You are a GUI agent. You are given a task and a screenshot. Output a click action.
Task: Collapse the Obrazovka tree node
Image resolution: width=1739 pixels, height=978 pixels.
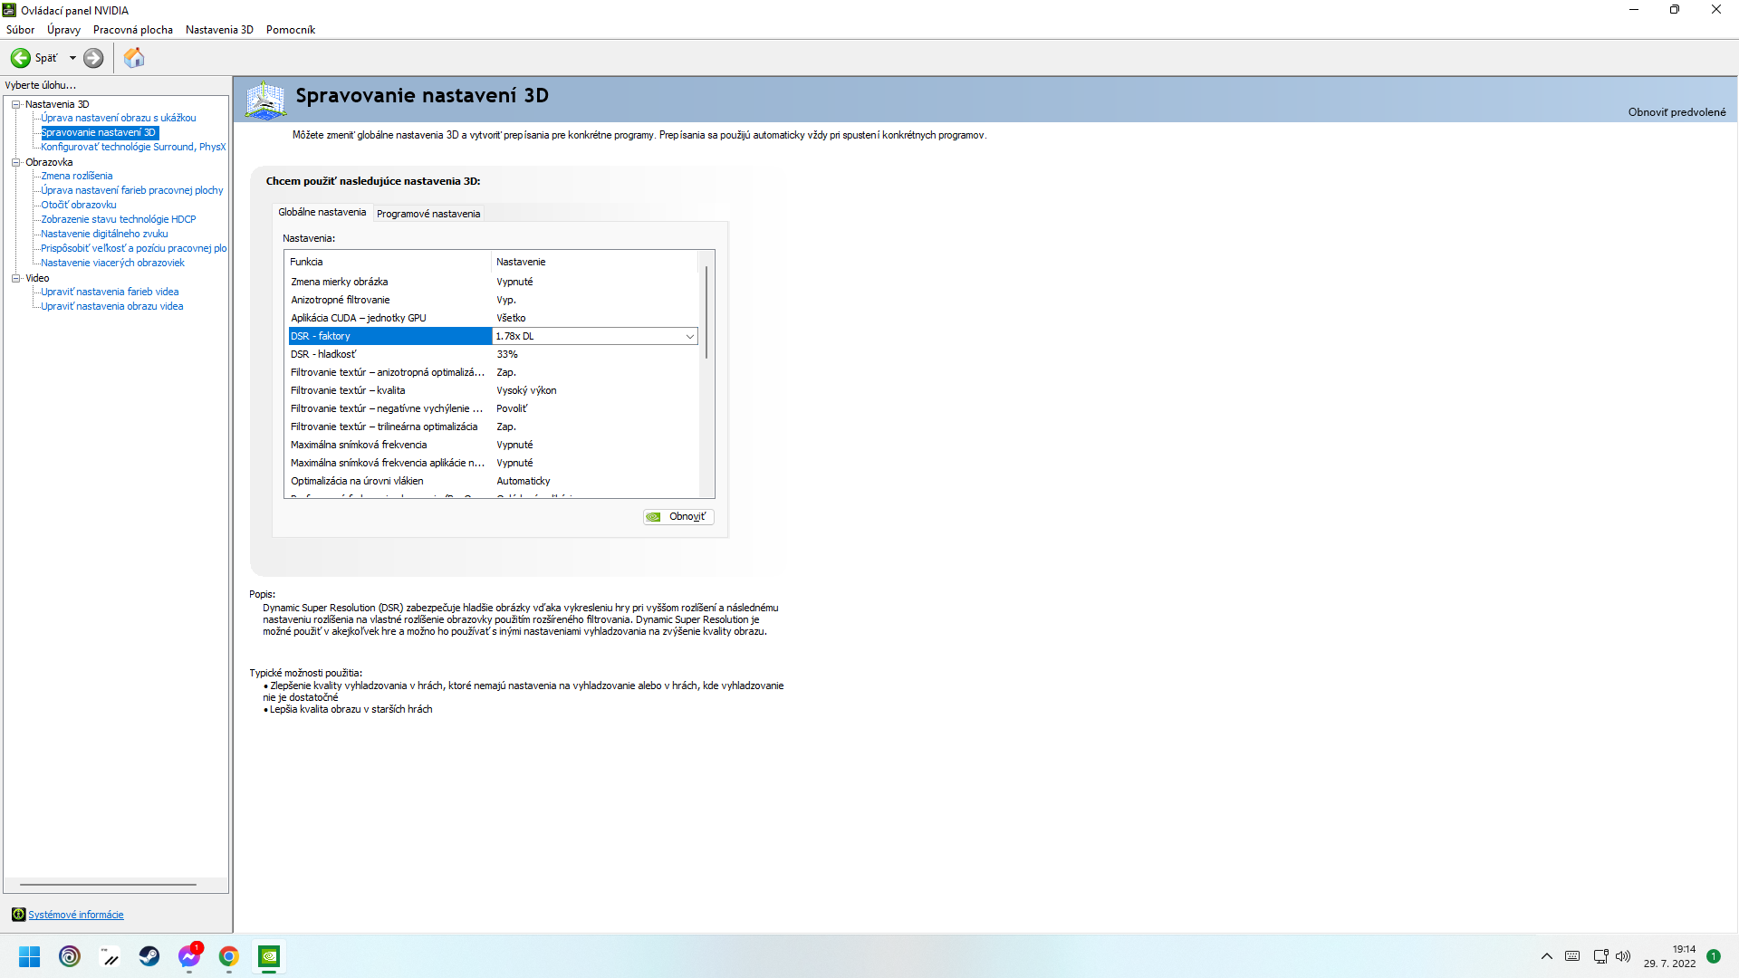15,162
